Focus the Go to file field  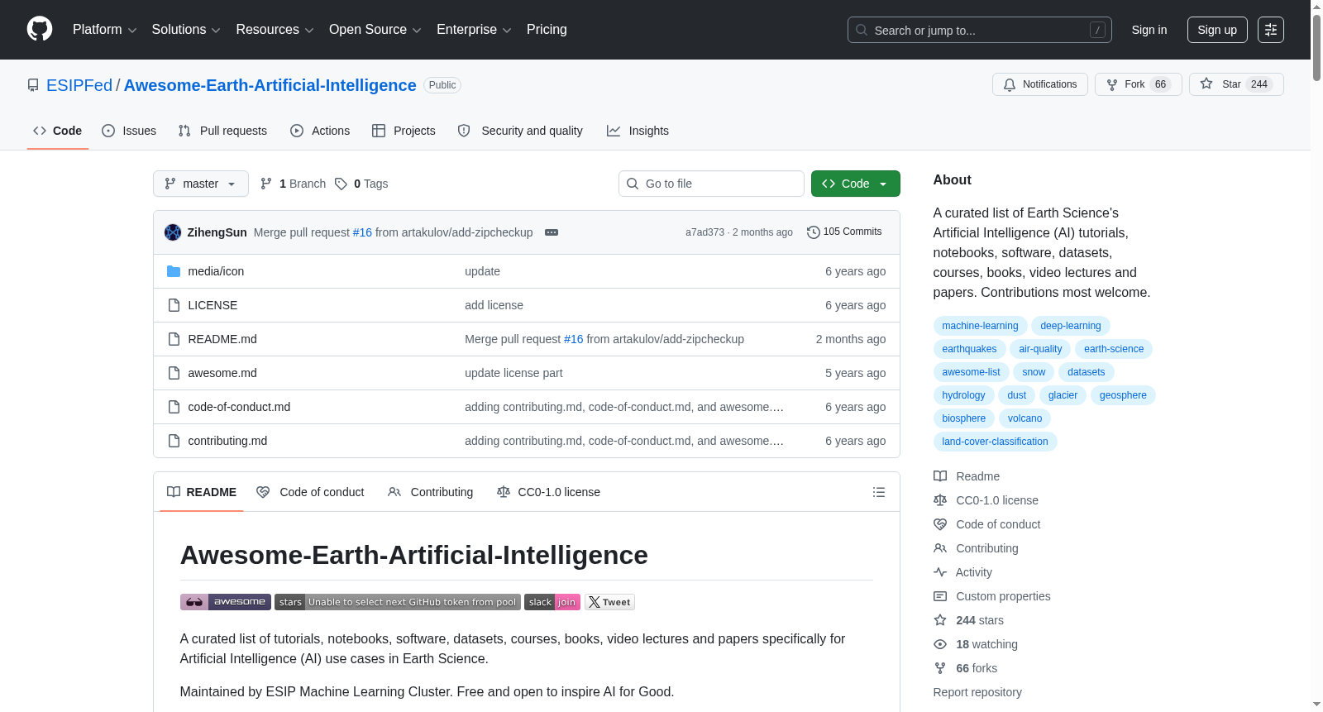pos(711,184)
